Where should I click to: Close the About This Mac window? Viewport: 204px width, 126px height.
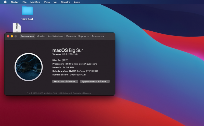point(8,36)
